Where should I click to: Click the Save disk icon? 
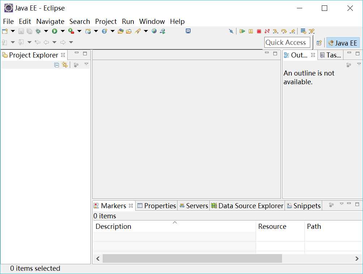(x=21, y=31)
